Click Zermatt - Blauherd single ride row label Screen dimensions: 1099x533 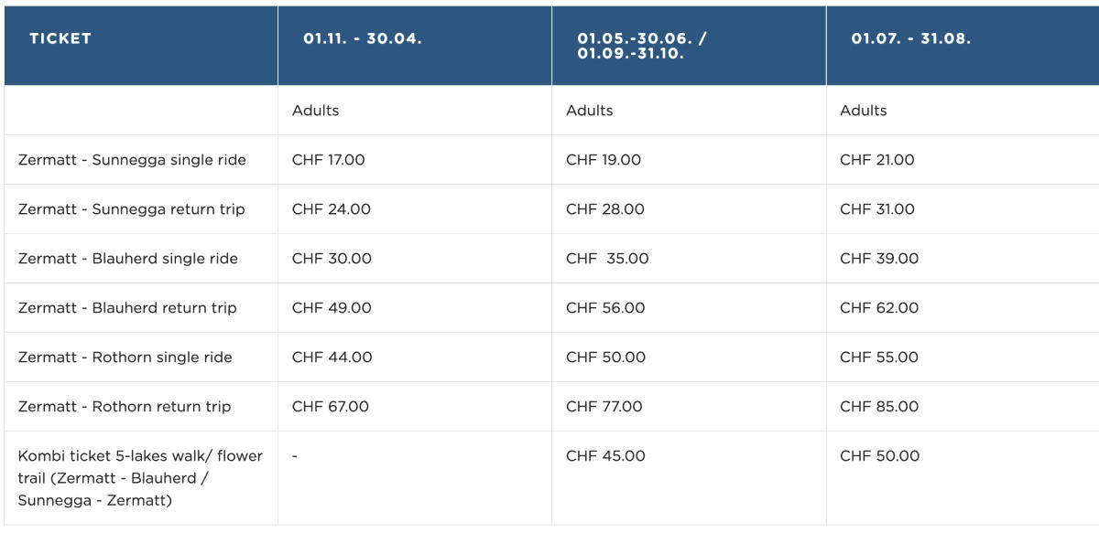point(128,259)
